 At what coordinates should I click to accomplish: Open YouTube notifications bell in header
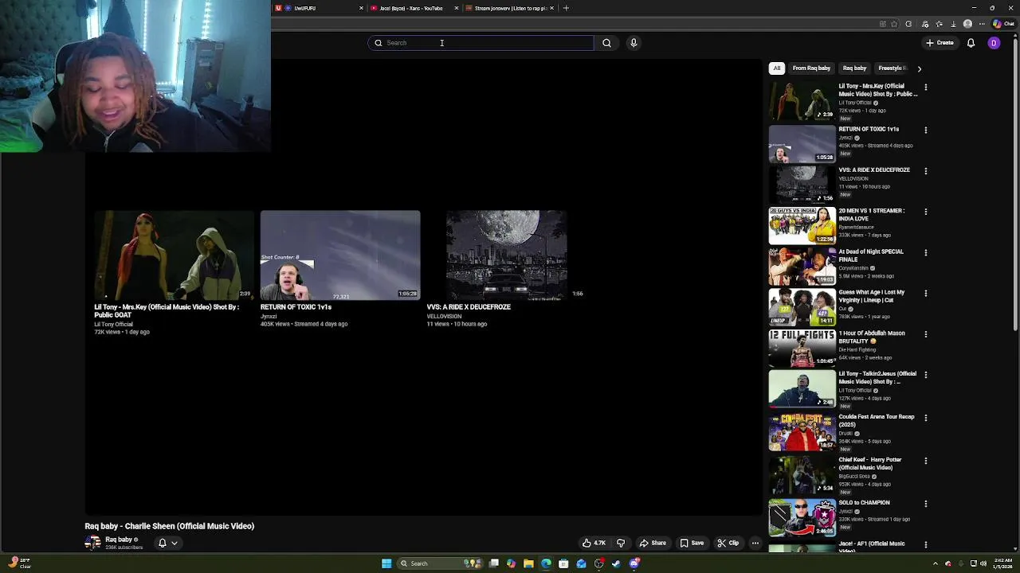[971, 43]
